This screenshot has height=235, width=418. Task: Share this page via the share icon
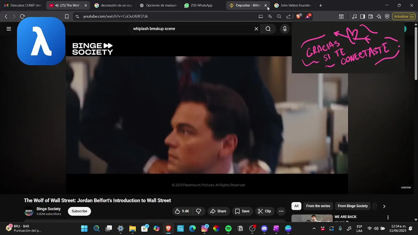tap(288, 16)
